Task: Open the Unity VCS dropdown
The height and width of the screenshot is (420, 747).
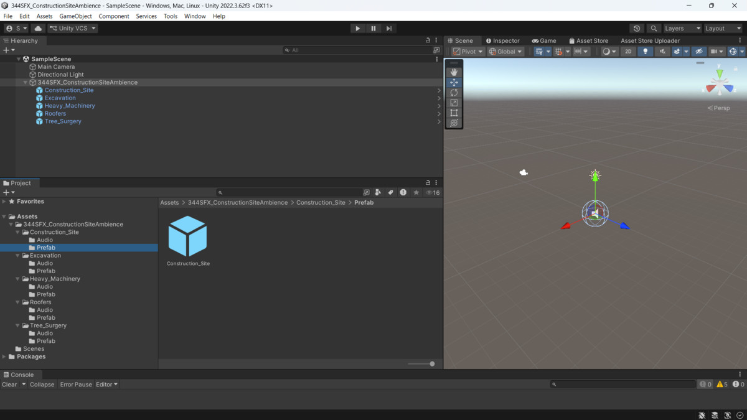Action: [x=73, y=28]
